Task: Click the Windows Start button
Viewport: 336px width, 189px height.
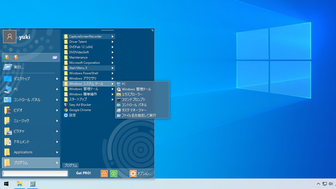Action: point(6,184)
